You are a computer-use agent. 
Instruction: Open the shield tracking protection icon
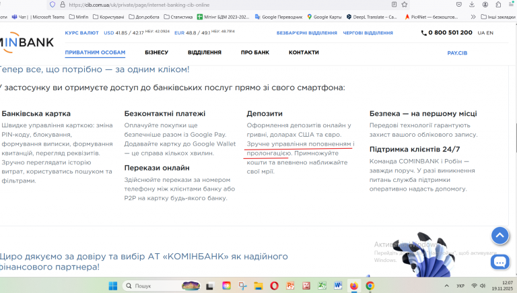53,5
